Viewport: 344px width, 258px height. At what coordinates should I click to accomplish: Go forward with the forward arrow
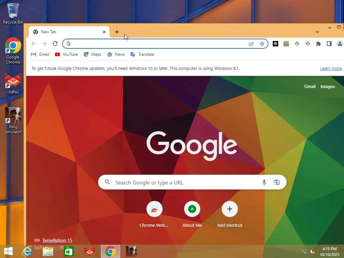[44, 44]
